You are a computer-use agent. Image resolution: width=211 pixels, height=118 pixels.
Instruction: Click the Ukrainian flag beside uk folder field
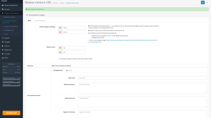[x=60, y=48]
